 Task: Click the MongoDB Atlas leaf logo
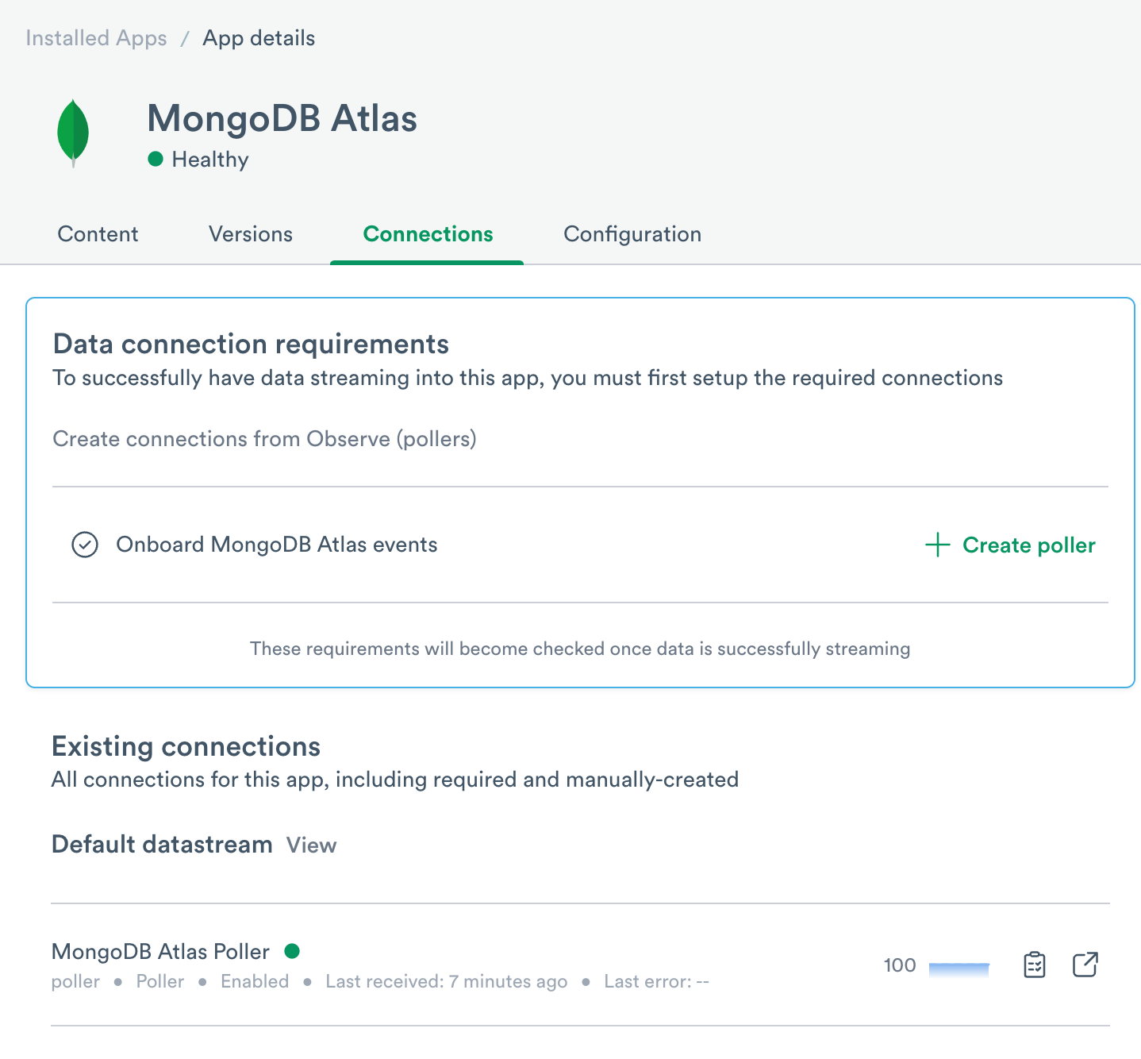(x=73, y=133)
